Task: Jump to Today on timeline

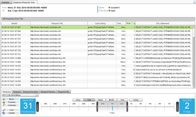Action: point(136,100)
